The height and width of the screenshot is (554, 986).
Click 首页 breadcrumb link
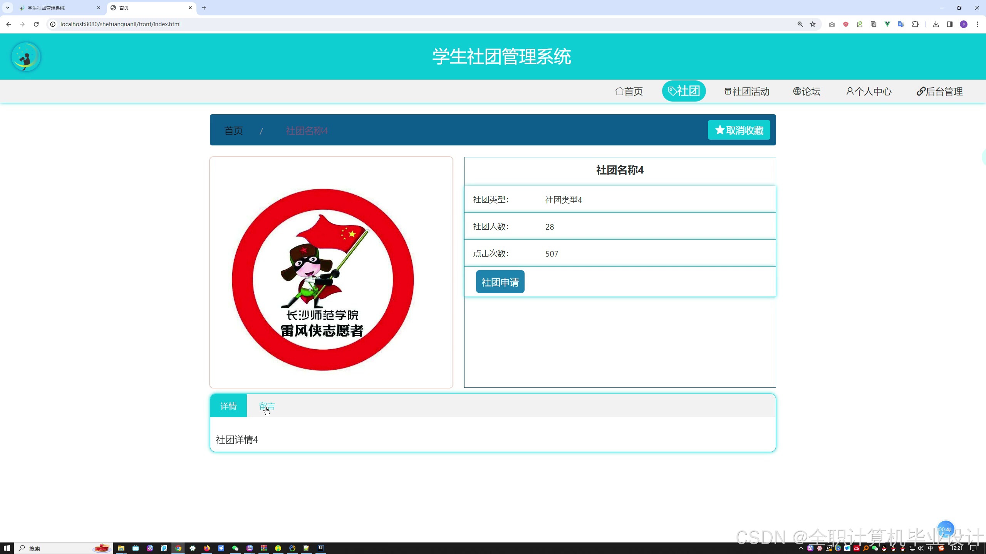(x=233, y=131)
